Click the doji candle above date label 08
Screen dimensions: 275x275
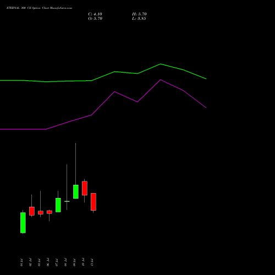click(x=67, y=201)
